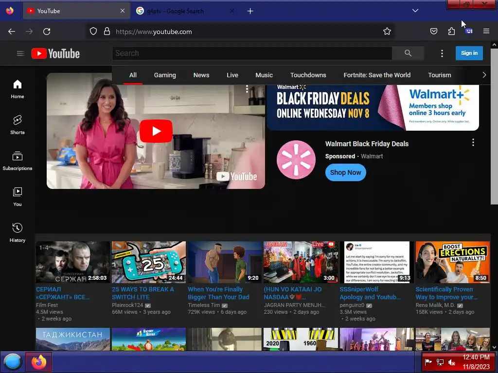Open You in the sidebar

click(18, 197)
